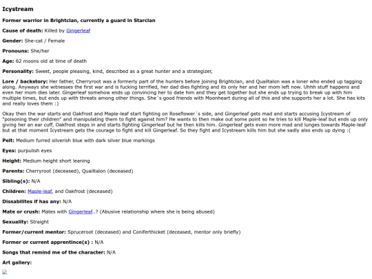
Task: Click the Age label text
Action: (x=8, y=61)
